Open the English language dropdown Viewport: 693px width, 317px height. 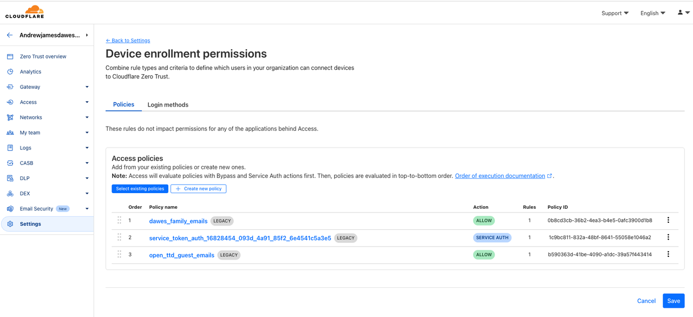point(652,13)
